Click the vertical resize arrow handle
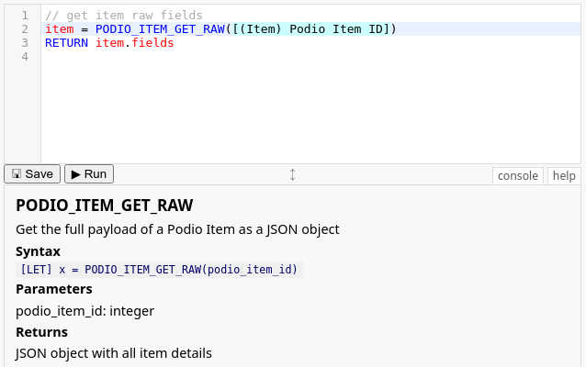Image resolution: width=586 pixels, height=367 pixels. point(292,174)
